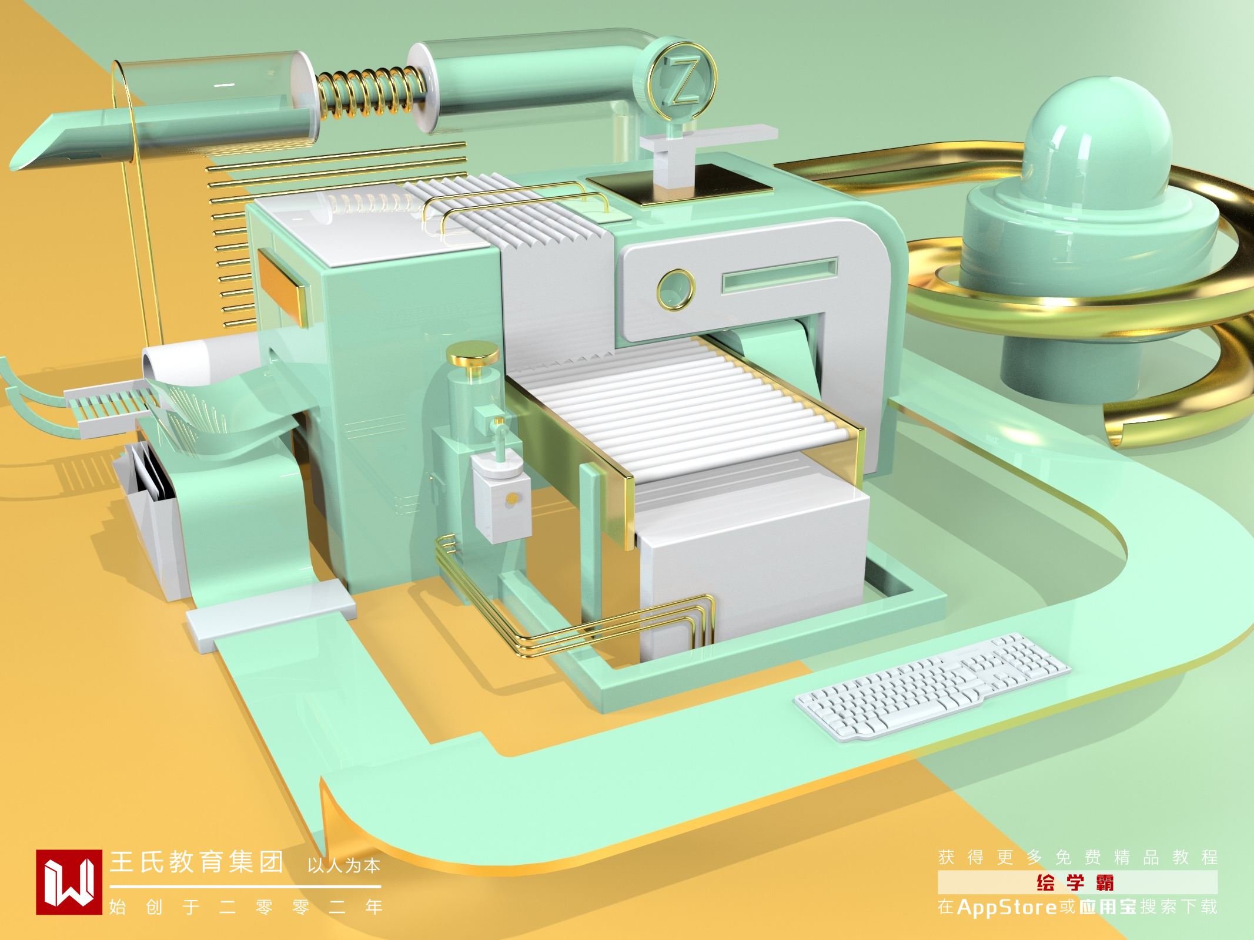1254x940 pixels.
Task: Click the 以人为本 slogan text
Action: [x=345, y=866]
